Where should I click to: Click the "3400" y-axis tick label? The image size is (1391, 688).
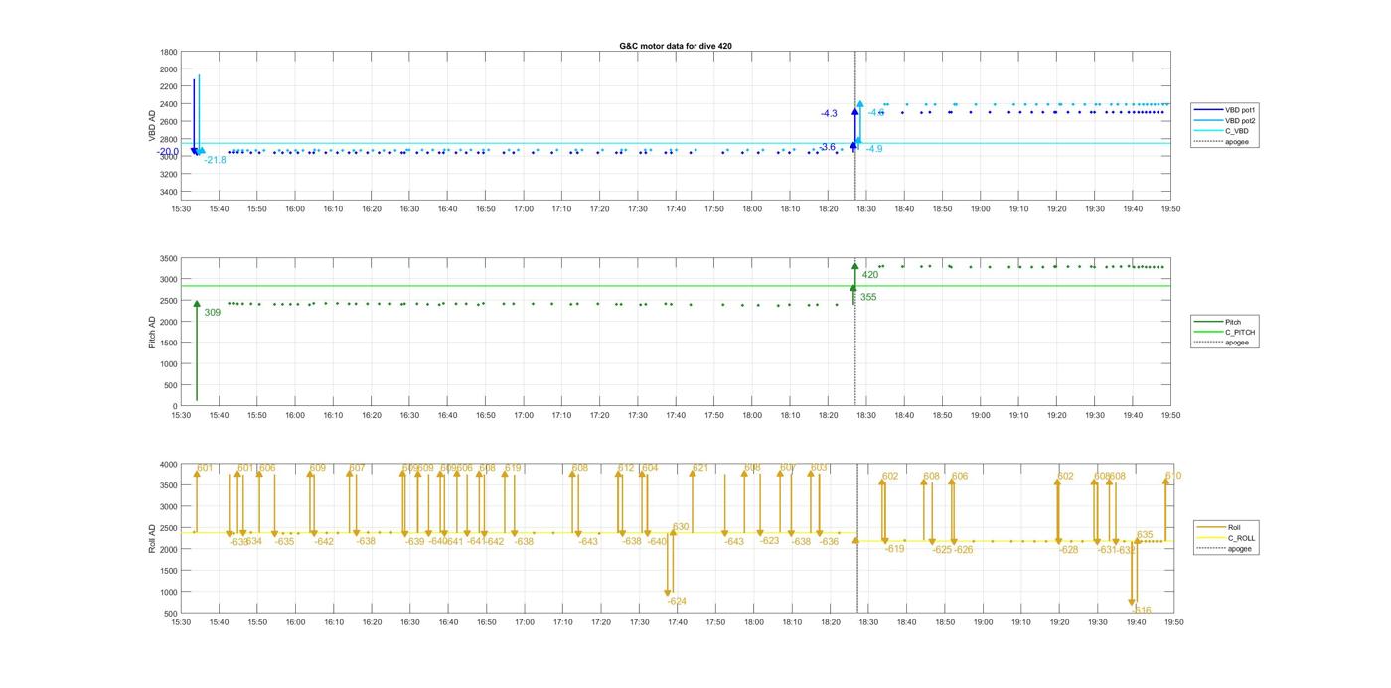[x=169, y=192]
